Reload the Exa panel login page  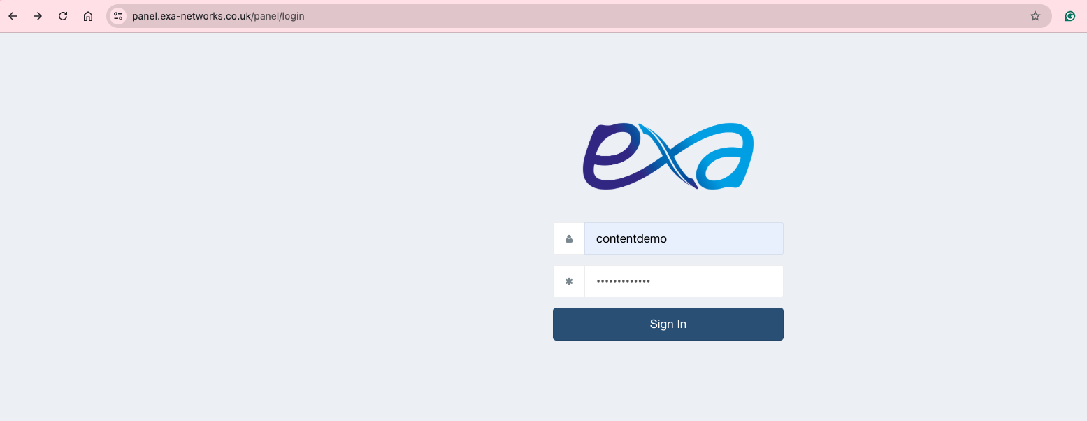(x=63, y=16)
